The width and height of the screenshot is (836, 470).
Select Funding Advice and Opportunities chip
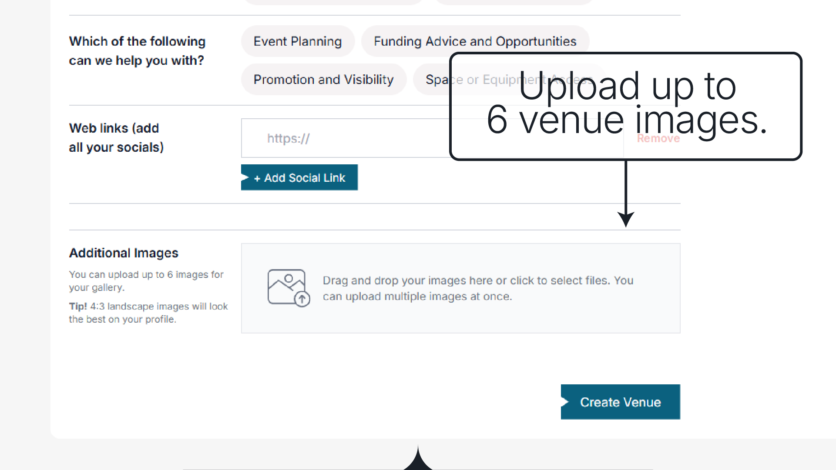475,41
